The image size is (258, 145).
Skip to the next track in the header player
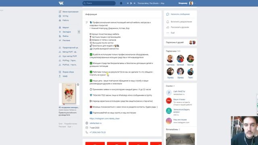click(x=134, y=3)
